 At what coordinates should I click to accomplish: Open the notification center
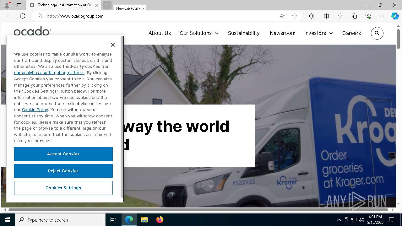pos(392,220)
